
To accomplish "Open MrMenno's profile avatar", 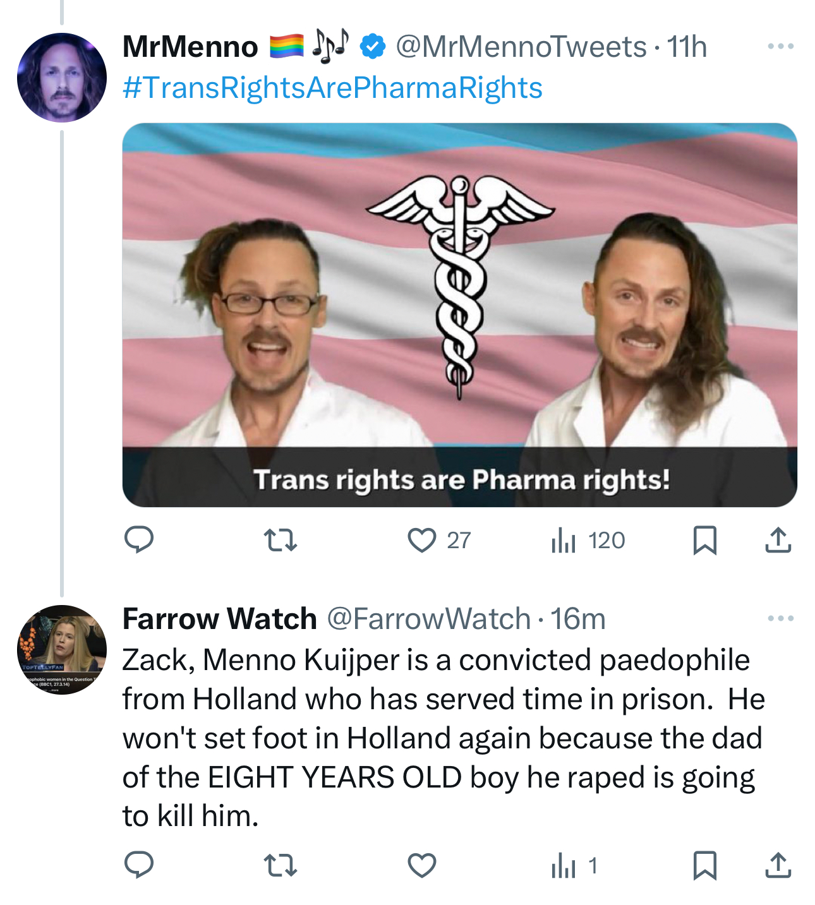I will tap(62, 78).
